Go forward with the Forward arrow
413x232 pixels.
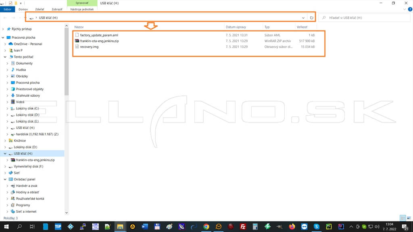pos(13,18)
